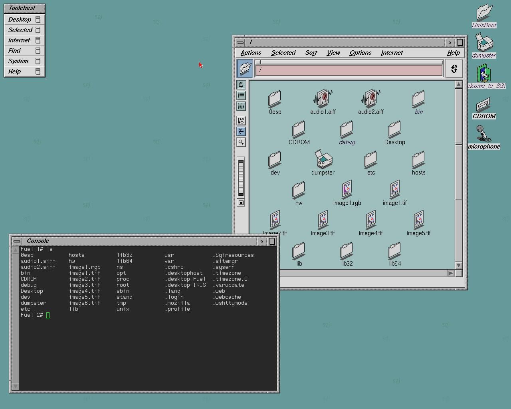
Task: Select the image4.tif file icon
Action: click(371, 223)
